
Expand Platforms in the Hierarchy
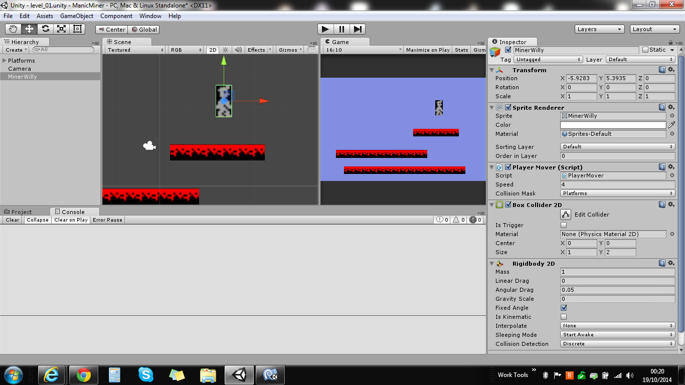[x=4, y=60]
